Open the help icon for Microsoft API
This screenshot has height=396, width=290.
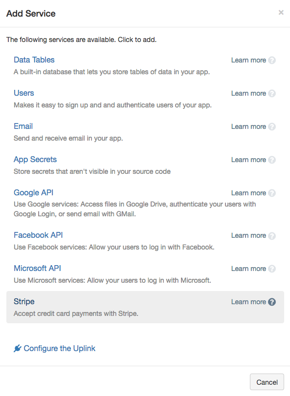click(x=272, y=269)
